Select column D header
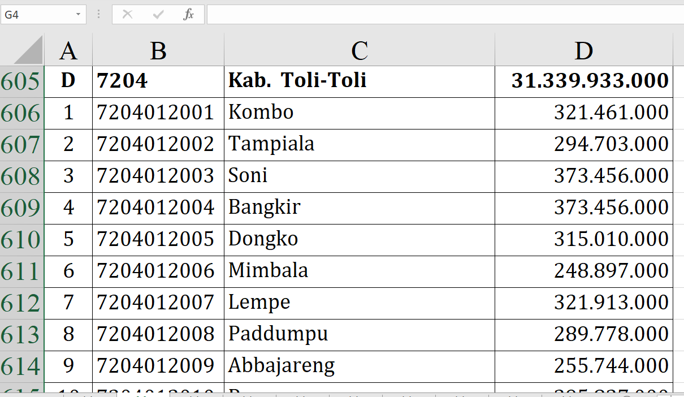 [x=583, y=51]
